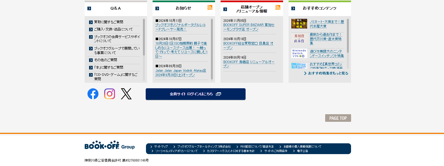Open the Q&A heading link
Screen dimensions: 444x166
pos(116,8)
